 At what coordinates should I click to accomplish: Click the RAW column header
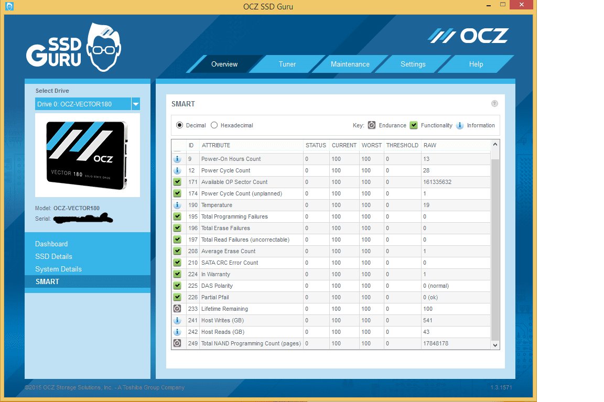pyautogui.click(x=430, y=145)
